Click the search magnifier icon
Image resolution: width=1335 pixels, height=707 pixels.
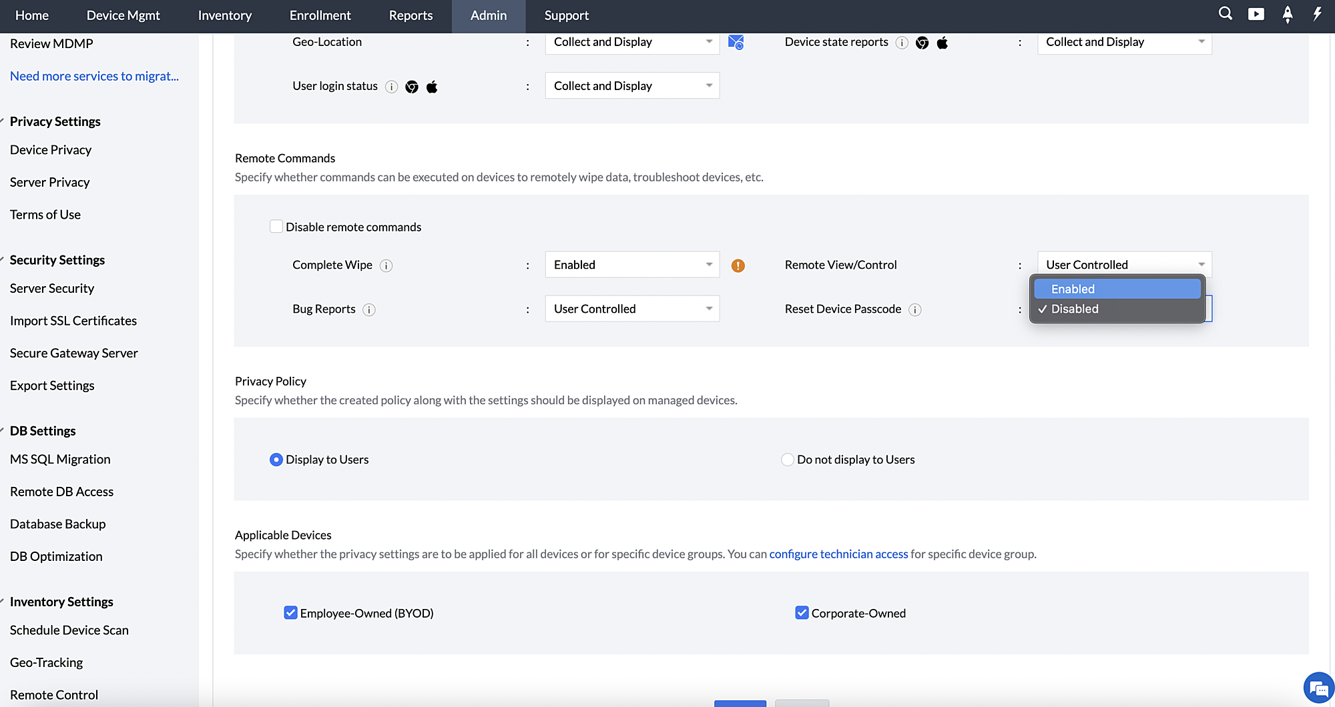click(x=1225, y=14)
